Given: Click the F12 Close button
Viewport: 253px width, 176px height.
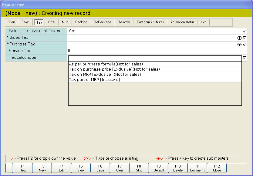Looking at the screenshot, I should pos(217,168).
